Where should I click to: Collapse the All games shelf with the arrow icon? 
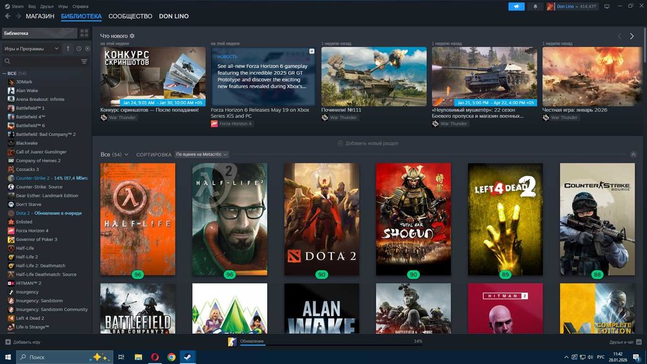pyautogui.click(x=633, y=155)
